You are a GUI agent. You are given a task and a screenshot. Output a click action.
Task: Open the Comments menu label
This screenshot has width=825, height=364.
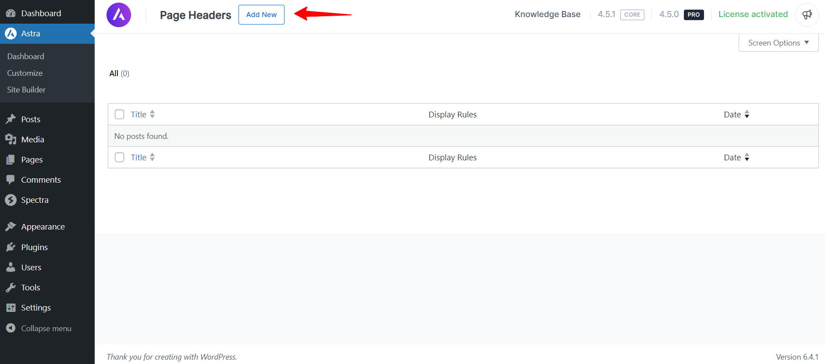(x=41, y=180)
